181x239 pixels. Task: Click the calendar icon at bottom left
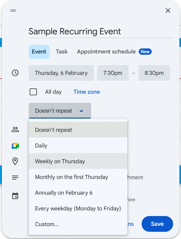click(x=15, y=196)
